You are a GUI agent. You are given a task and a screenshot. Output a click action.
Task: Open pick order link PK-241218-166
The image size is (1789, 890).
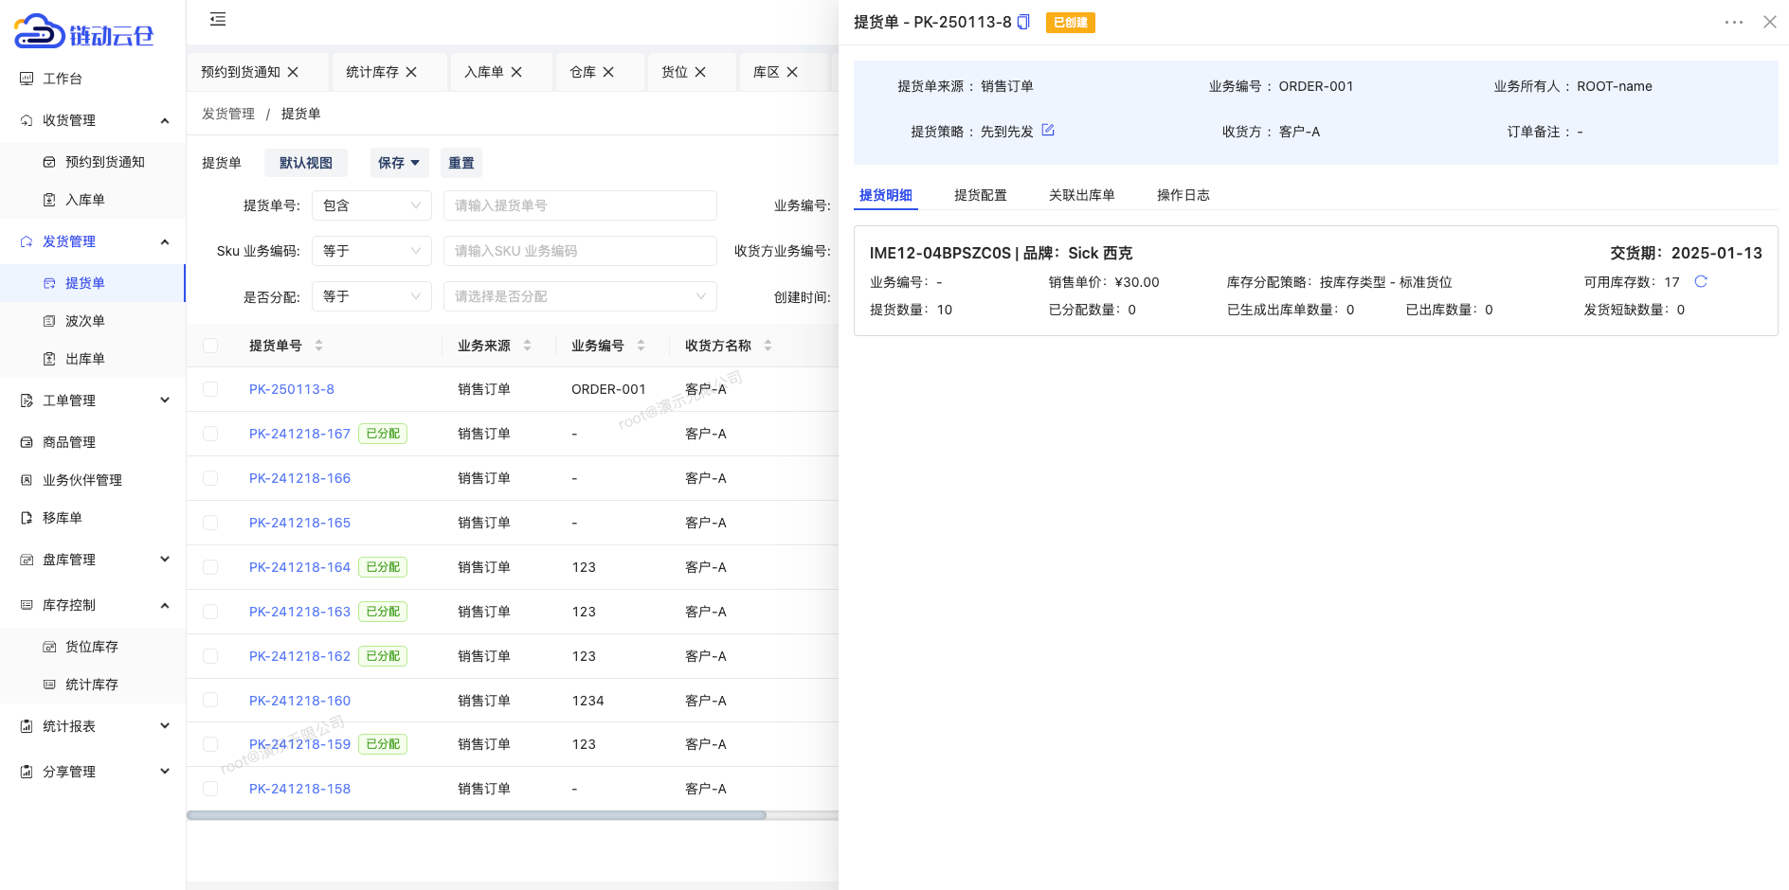pos(299,478)
